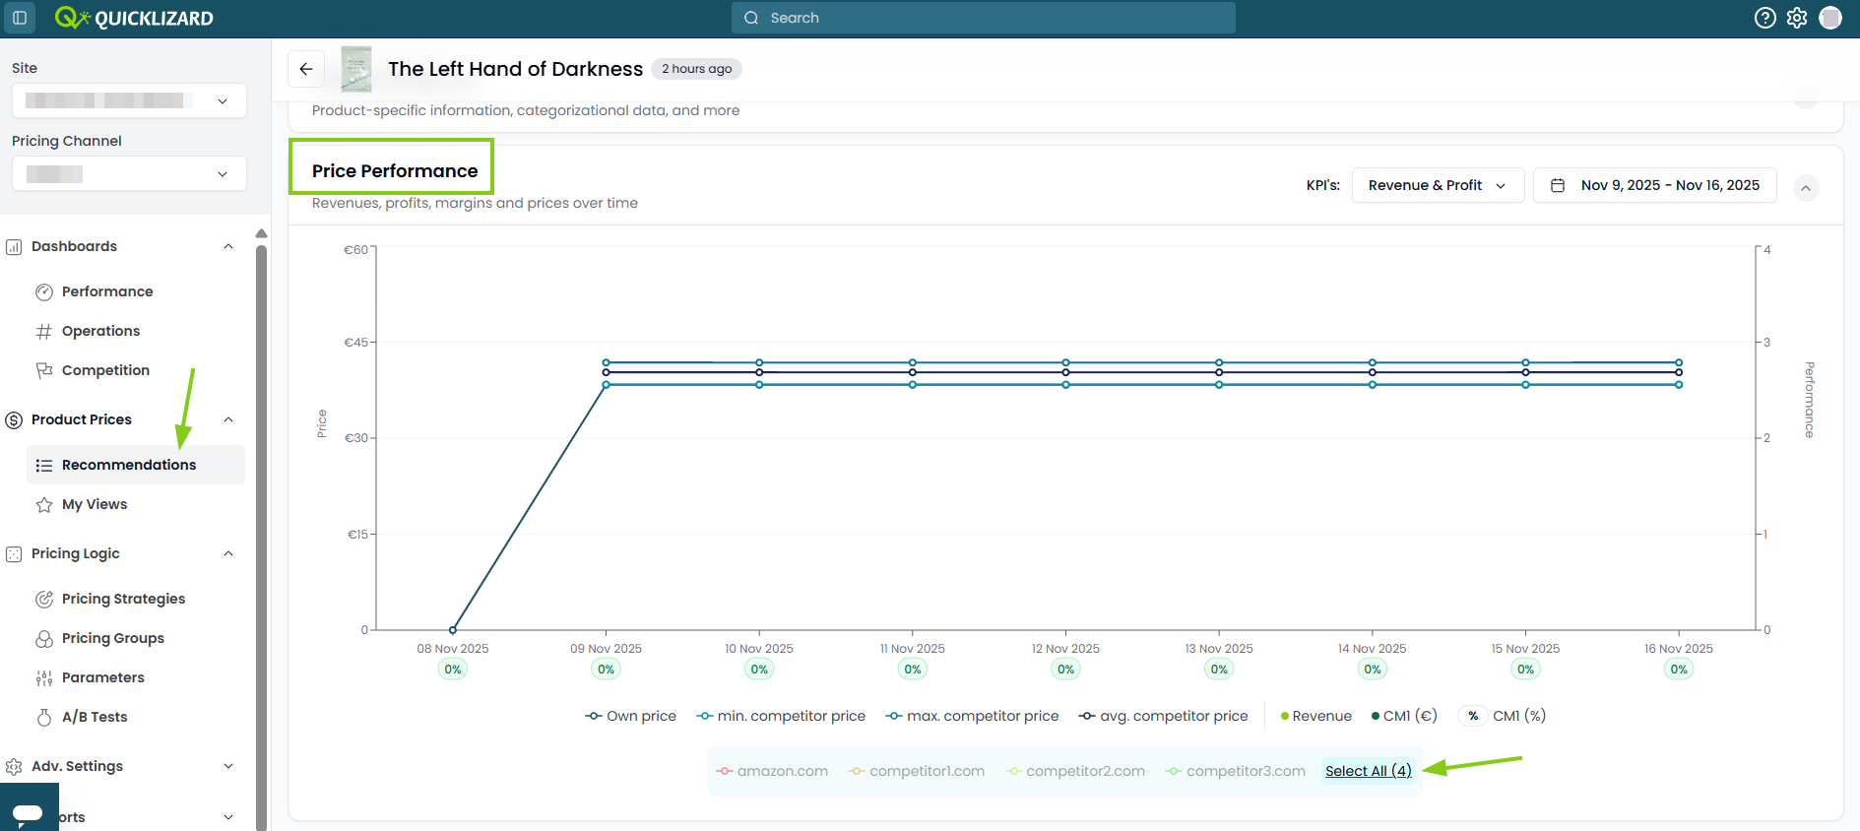Image resolution: width=1860 pixels, height=831 pixels.
Task: Click the QuickLizard logo
Action: 134,18
